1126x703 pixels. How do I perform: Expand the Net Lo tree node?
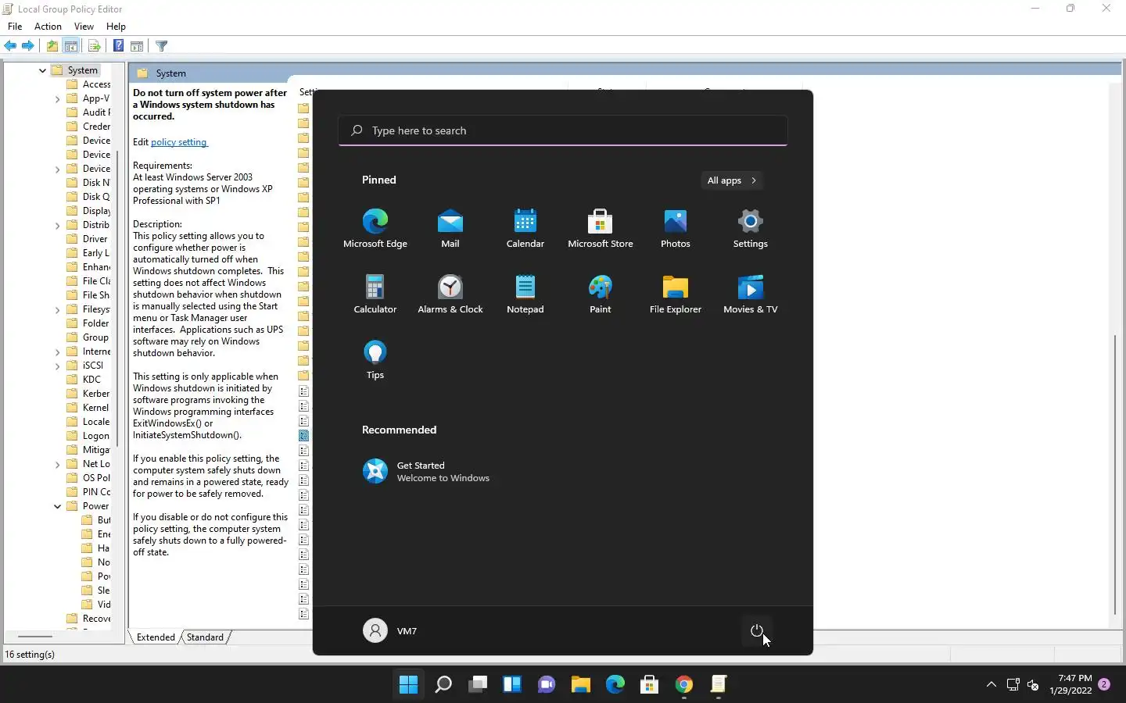57,465
